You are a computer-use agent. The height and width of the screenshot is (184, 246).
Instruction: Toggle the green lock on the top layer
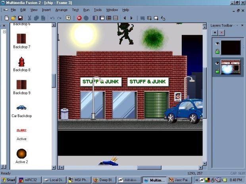tap(217, 52)
